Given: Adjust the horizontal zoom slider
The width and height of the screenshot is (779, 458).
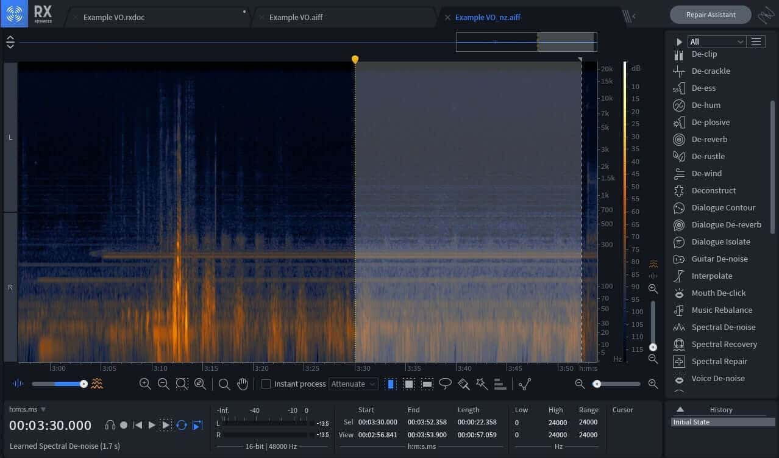Looking at the screenshot, I should pos(616,384).
